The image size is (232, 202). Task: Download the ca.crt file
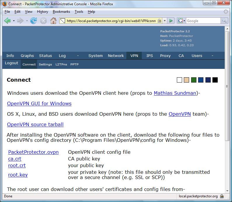point(15,159)
